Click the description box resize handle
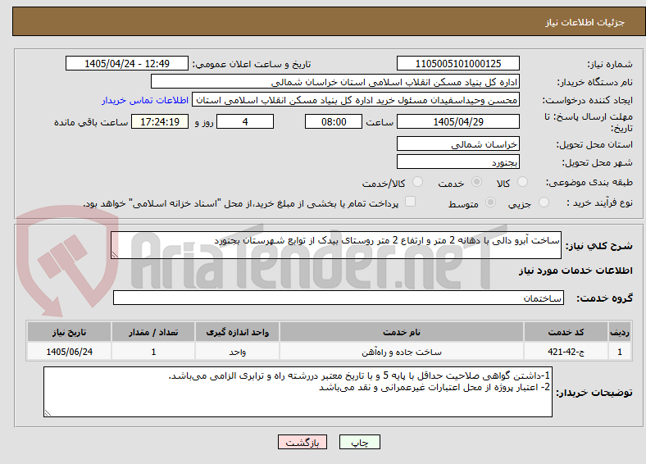This screenshot has height=464, width=646. [115, 255]
